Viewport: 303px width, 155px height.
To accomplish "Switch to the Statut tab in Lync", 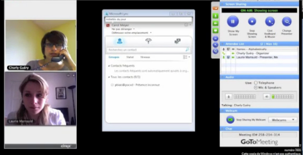I will pyautogui.click(x=130, y=57).
